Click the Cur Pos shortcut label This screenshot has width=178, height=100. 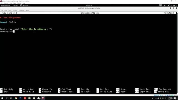(104, 89)
